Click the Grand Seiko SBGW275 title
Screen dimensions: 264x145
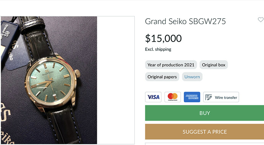click(x=185, y=21)
